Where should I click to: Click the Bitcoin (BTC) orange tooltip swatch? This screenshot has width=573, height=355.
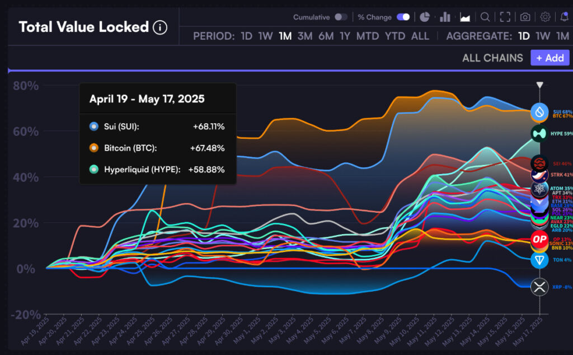(x=94, y=148)
